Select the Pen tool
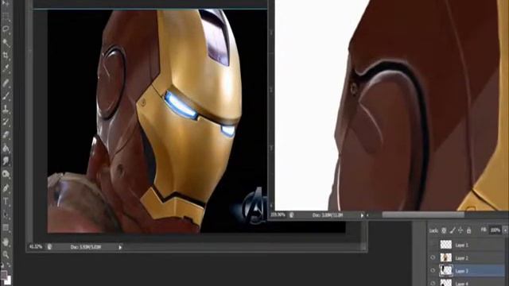This screenshot has height=286, width=509. pyautogui.click(x=6, y=188)
